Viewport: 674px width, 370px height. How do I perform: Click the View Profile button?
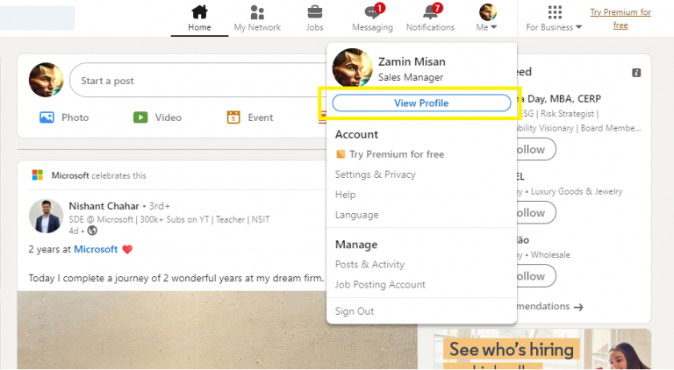tap(421, 103)
